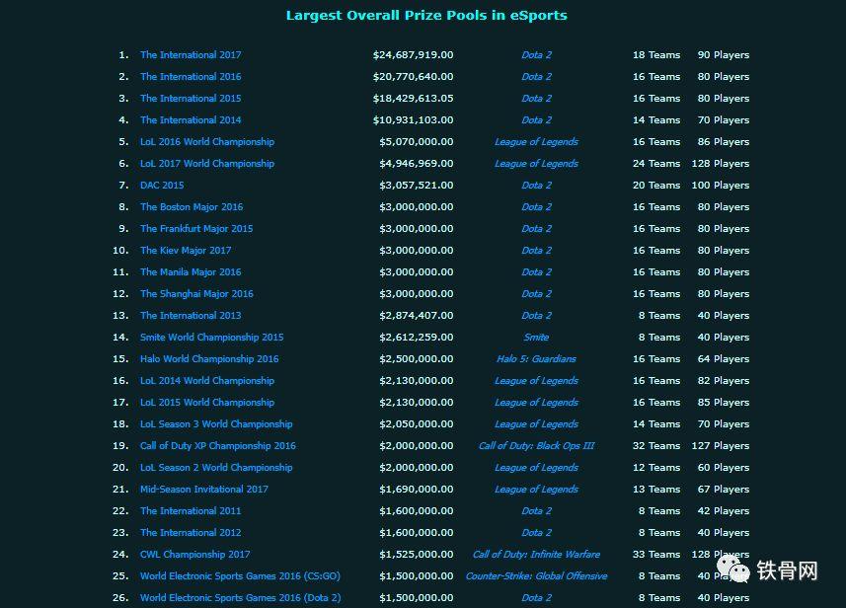Open Call of Duty: Black Ops III link

pyautogui.click(x=536, y=445)
